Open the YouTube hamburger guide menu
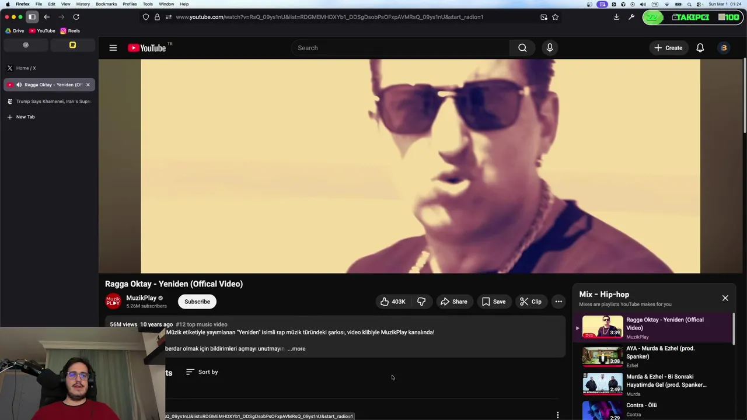747x420 pixels. click(113, 48)
